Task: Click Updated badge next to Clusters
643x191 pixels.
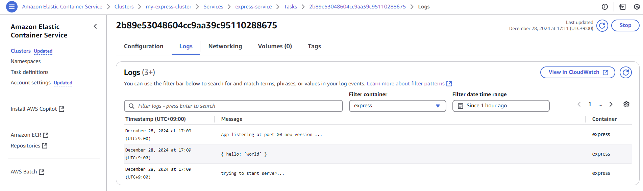Action: pos(43,51)
